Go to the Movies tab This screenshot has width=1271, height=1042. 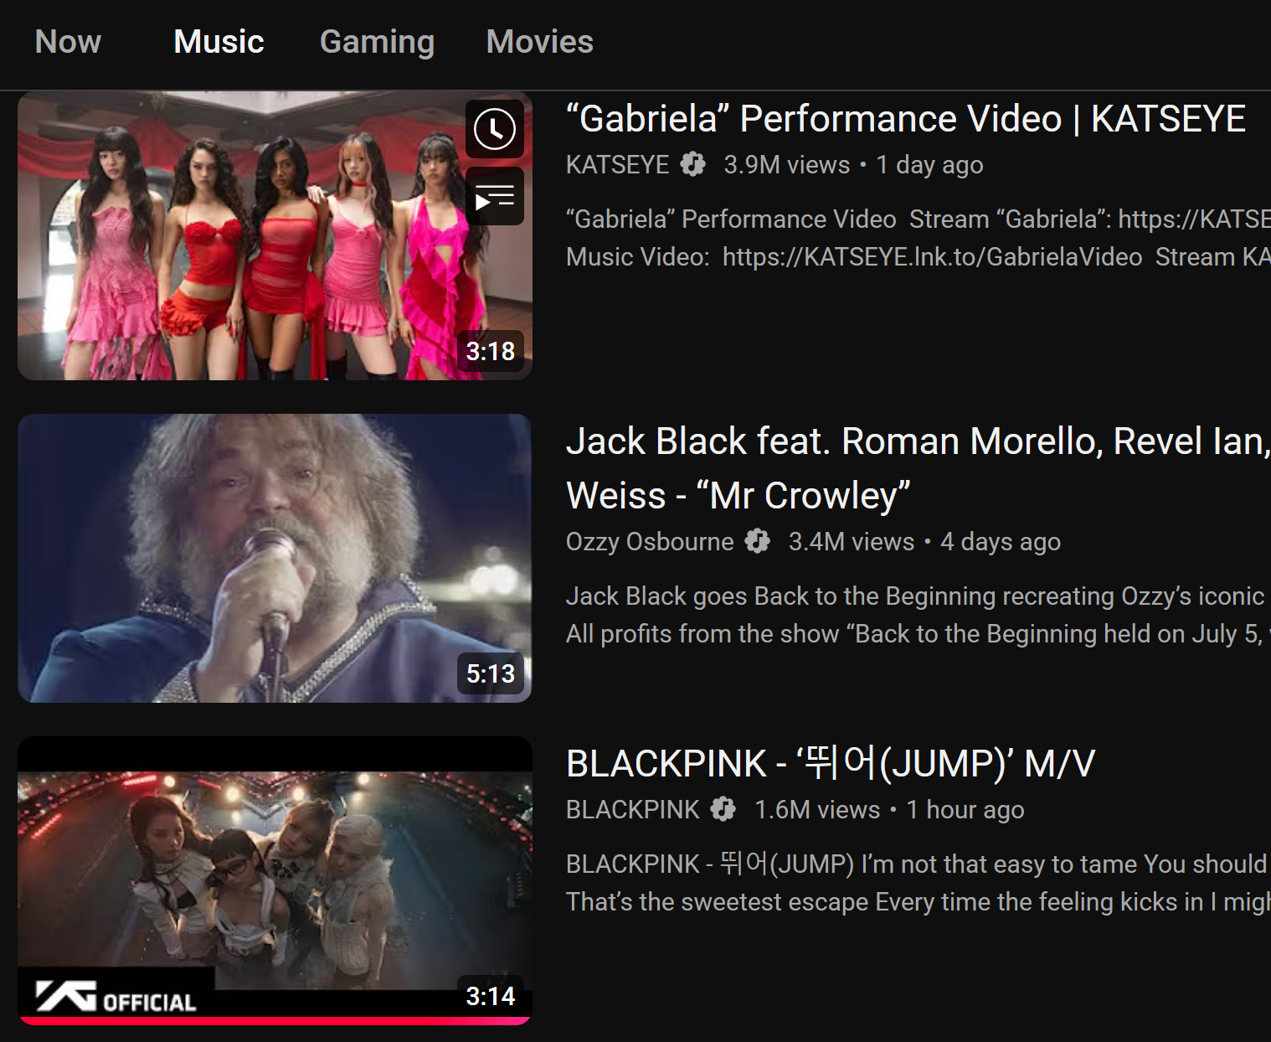tap(539, 42)
